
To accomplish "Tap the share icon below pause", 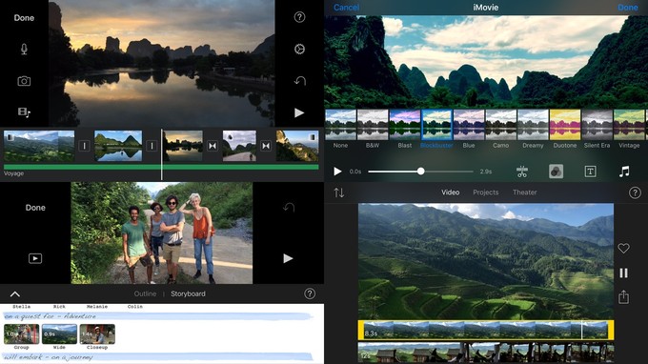I will click(x=623, y=296).
